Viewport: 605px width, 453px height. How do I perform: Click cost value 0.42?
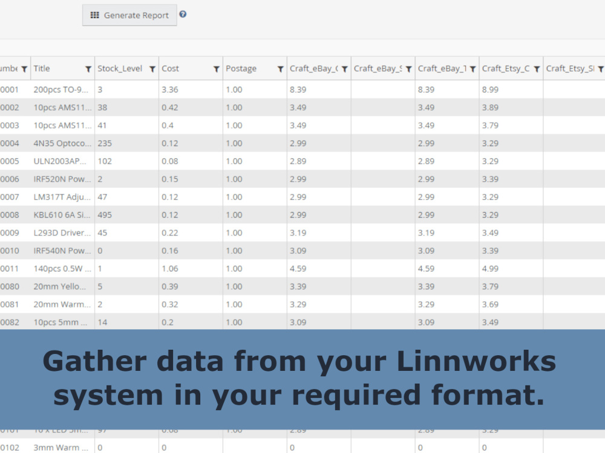click(x=170, y=108)
